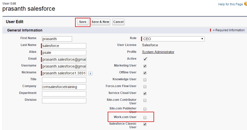Click the page title prasanth salesforce
The height and width of the screenshot is (130, 247).
point(29,9)
